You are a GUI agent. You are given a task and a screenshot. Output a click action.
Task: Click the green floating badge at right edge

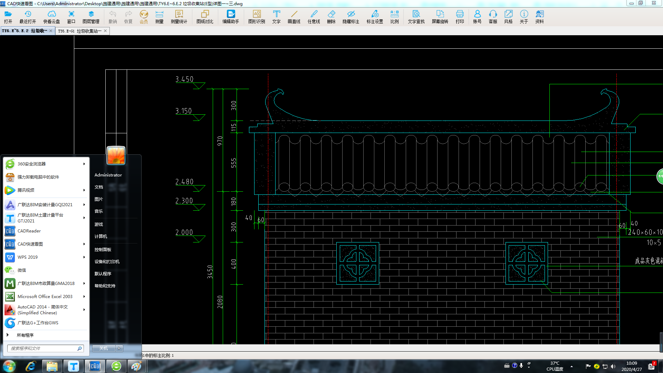click(660, 176)
